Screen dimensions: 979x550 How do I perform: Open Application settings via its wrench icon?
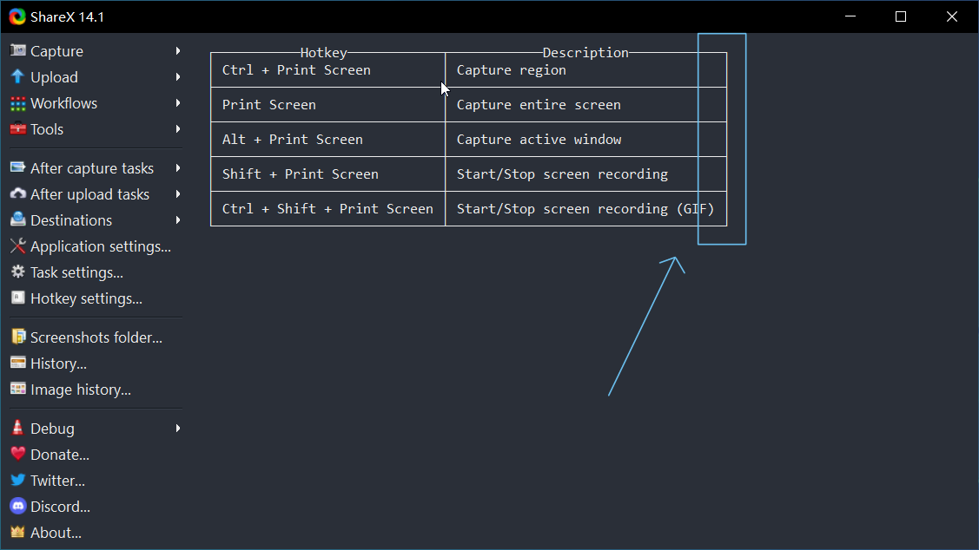(17, 246)
